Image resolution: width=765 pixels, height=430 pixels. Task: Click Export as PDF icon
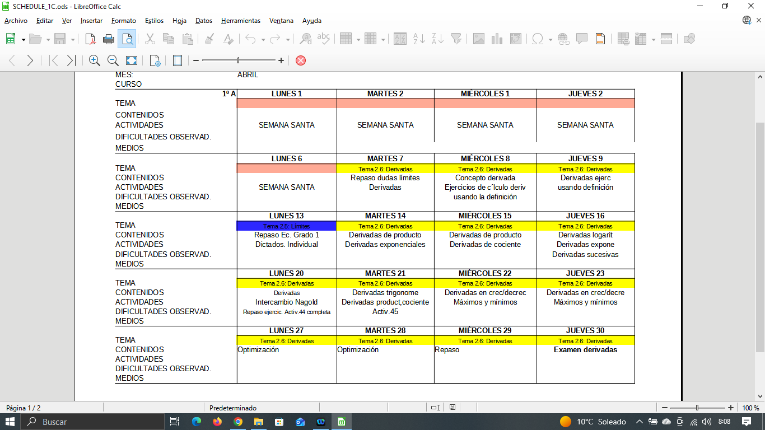[90, 39]
